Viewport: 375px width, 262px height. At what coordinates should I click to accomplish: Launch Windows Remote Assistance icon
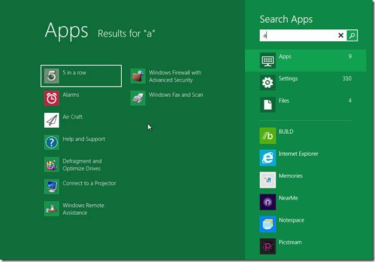tap(52, 208)
